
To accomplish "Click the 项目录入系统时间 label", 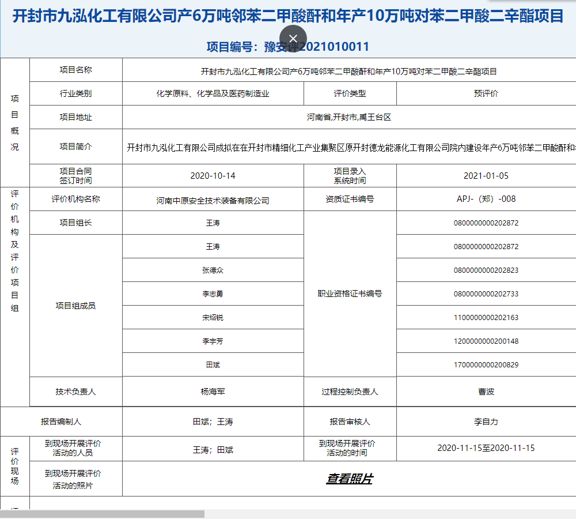I will coord(350,176).
